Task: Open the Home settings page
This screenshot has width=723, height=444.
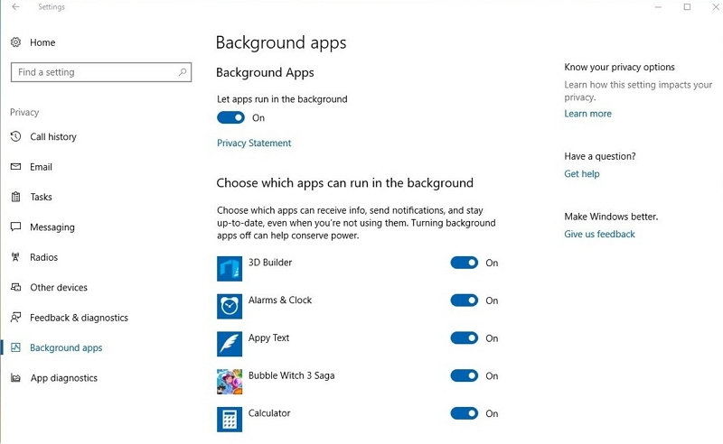Action: pos(42,42)
